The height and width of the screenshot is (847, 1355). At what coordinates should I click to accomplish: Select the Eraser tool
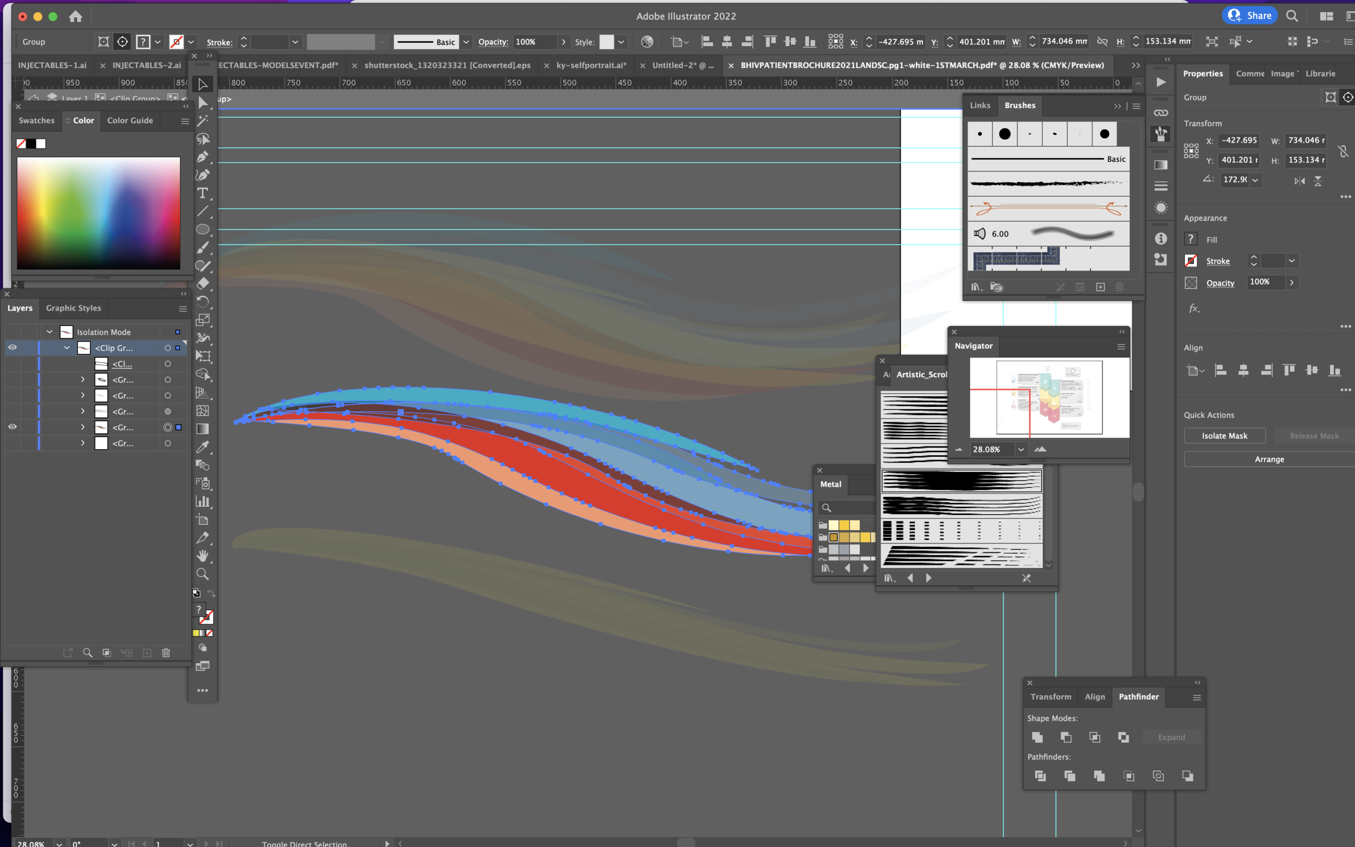click(203, 283)
